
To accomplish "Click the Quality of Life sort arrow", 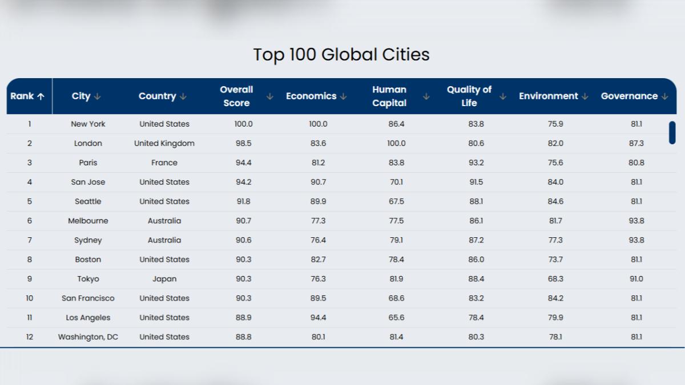I will [503, 96].
